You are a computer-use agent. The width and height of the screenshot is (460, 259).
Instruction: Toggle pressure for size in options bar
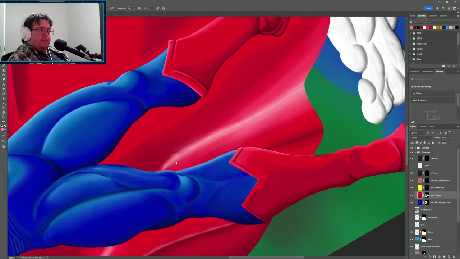pyautogui.click(x=157, y=8)
